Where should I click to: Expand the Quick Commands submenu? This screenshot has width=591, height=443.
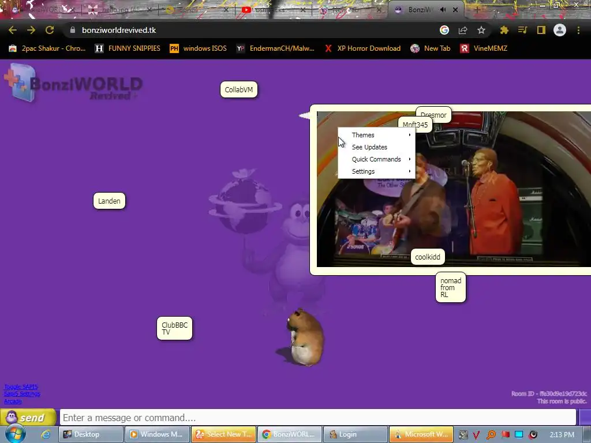(x=376, y=159)
